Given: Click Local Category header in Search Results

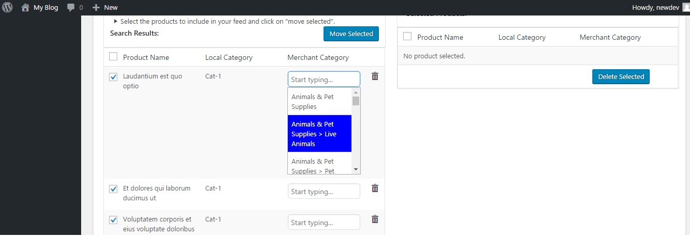Looking at the screenshot, I should click(229, 57).
